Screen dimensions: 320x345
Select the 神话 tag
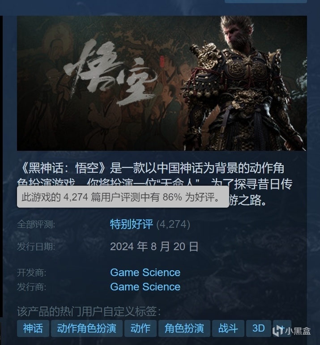click(33, 328)
